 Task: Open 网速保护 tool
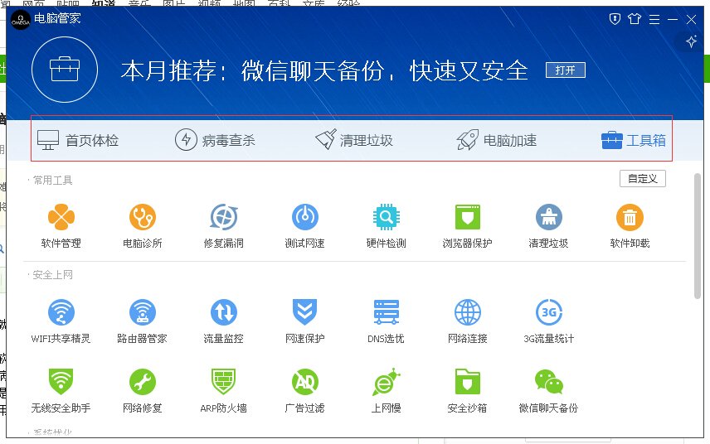pyautogui.click(x=304, y=321)
